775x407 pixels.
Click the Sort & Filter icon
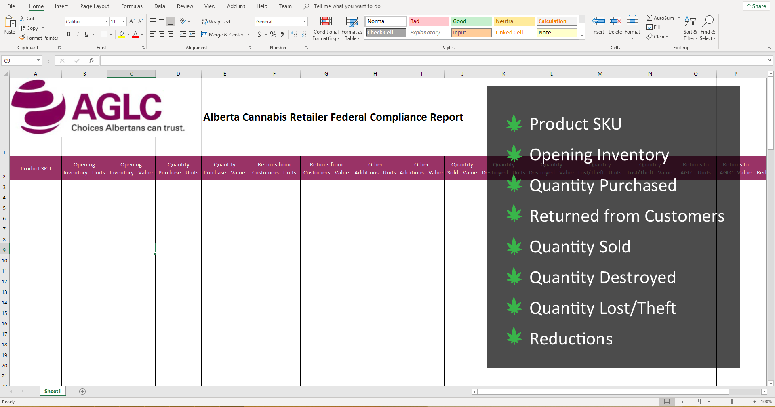click(690, 22)
